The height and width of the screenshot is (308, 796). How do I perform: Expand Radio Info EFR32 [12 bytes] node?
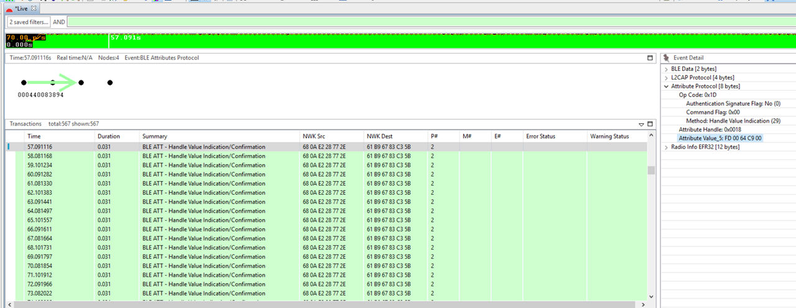[667, 147]
